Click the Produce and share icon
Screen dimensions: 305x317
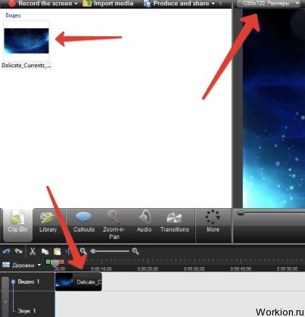click(x=147, y=4)
